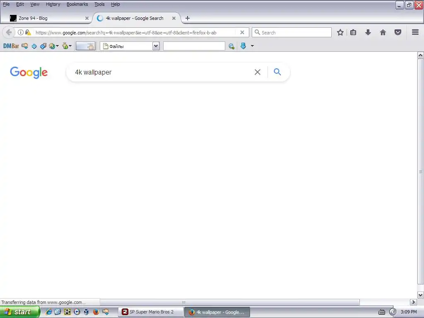
Task: Click the DMBar add-download plus icon
Action: [x=34, y=46]
